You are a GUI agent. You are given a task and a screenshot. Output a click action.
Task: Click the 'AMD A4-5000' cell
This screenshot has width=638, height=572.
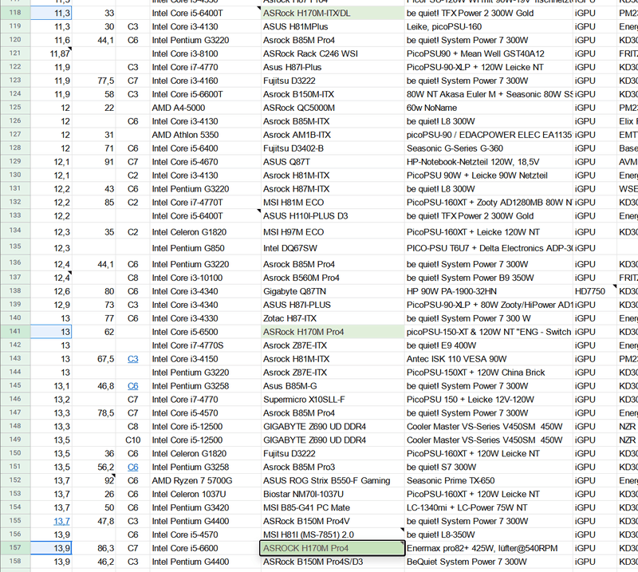pos(206,108)
